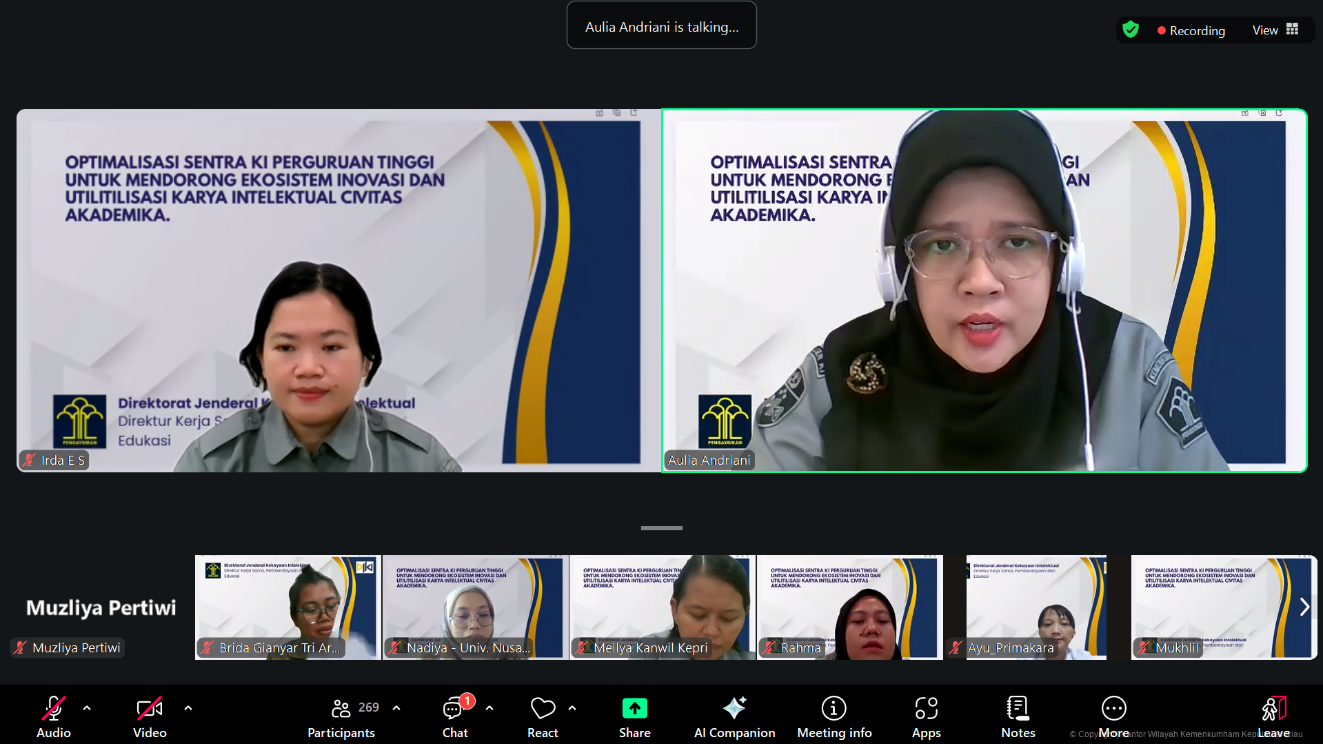Expand audio options arrow
The image size is (1323, 744).
pyautogui.click(x=87, y=708)
